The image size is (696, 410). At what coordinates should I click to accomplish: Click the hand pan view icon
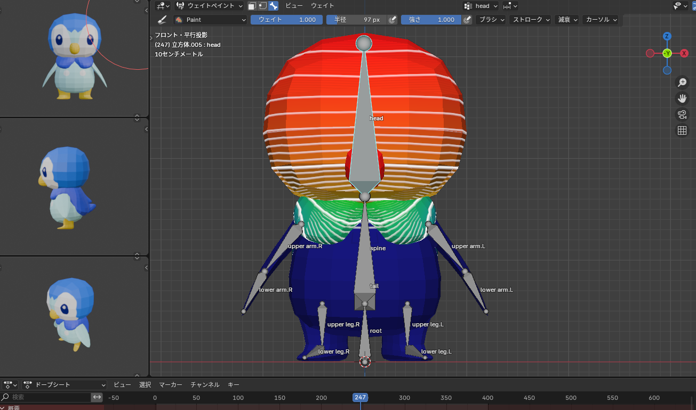tap(682, 98)
